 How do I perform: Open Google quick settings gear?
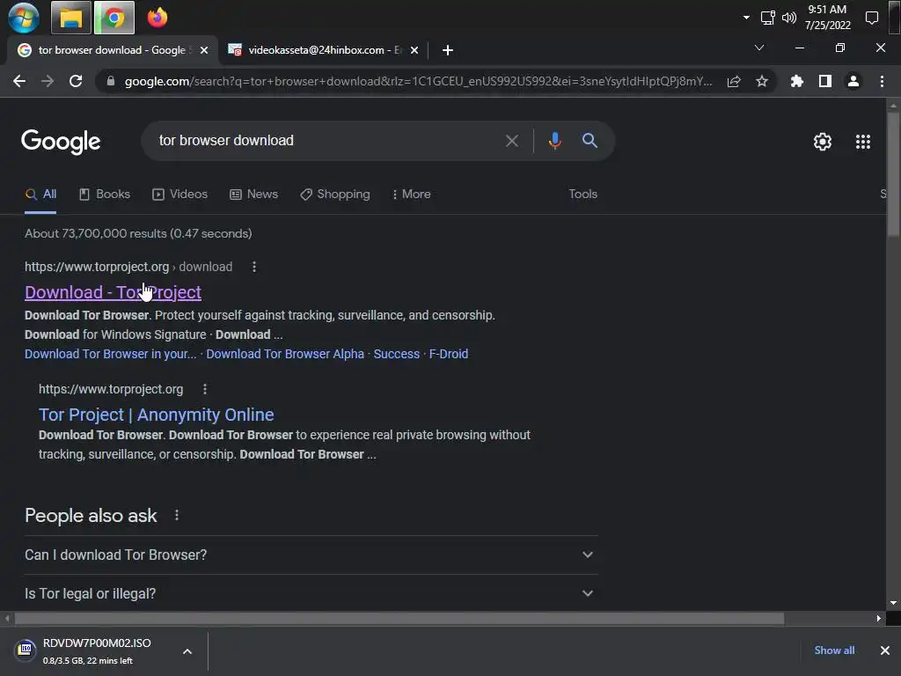tap(823, 142)
